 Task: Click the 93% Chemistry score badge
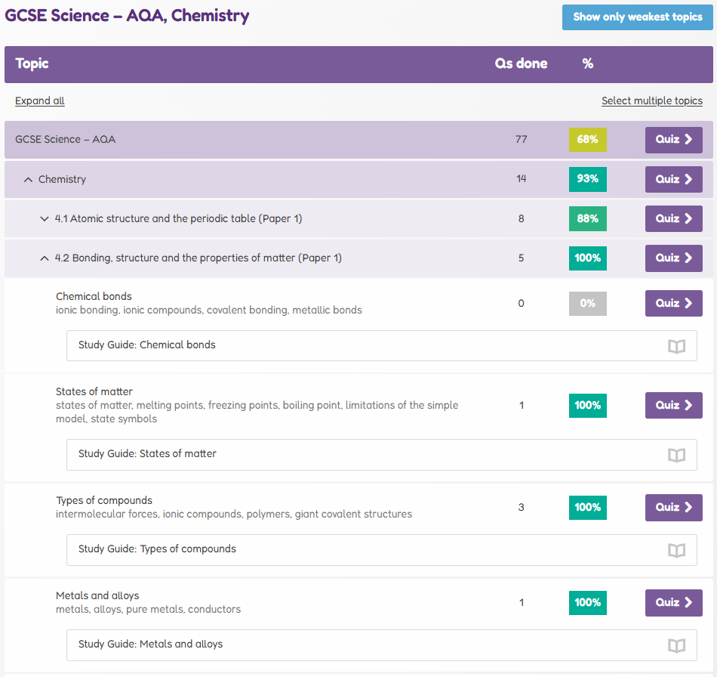588,179
